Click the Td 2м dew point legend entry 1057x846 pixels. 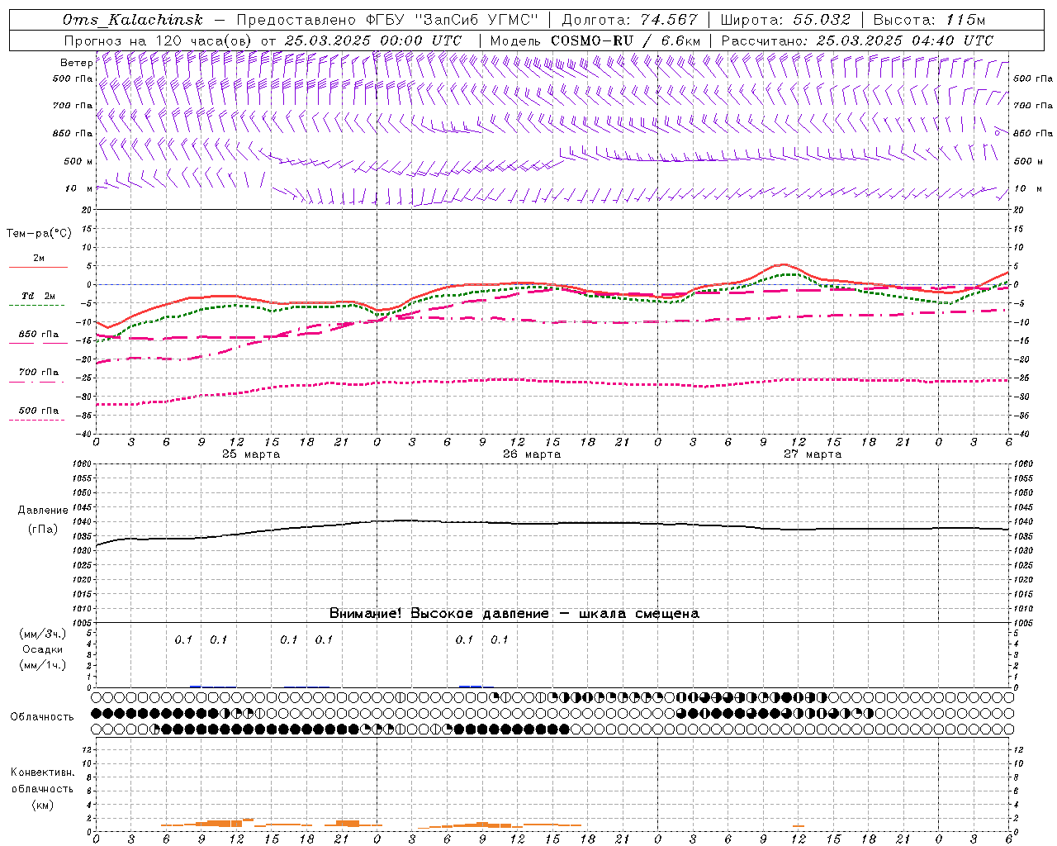click(38, 296)
